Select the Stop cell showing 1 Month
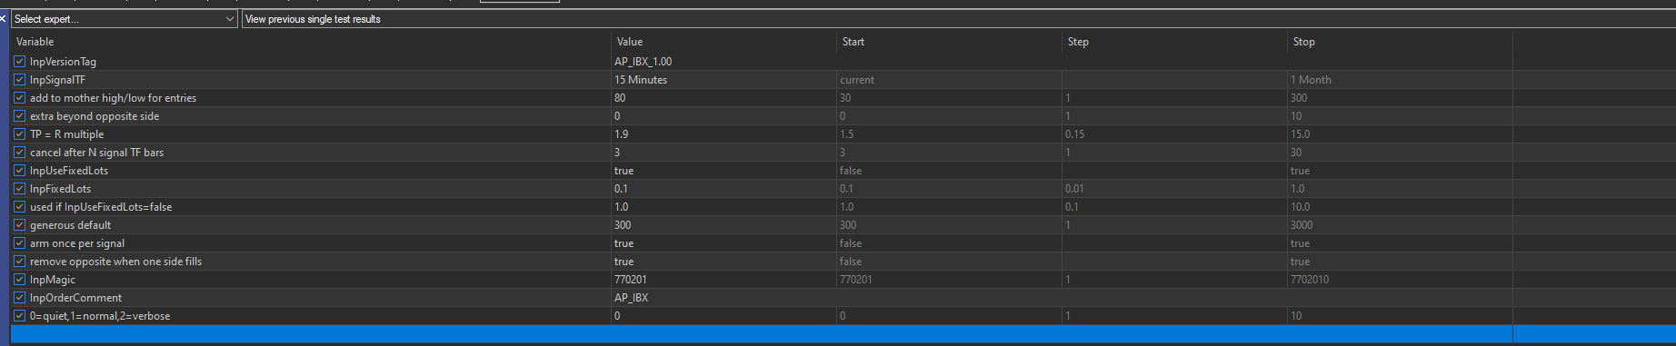 pos(1401,80)
